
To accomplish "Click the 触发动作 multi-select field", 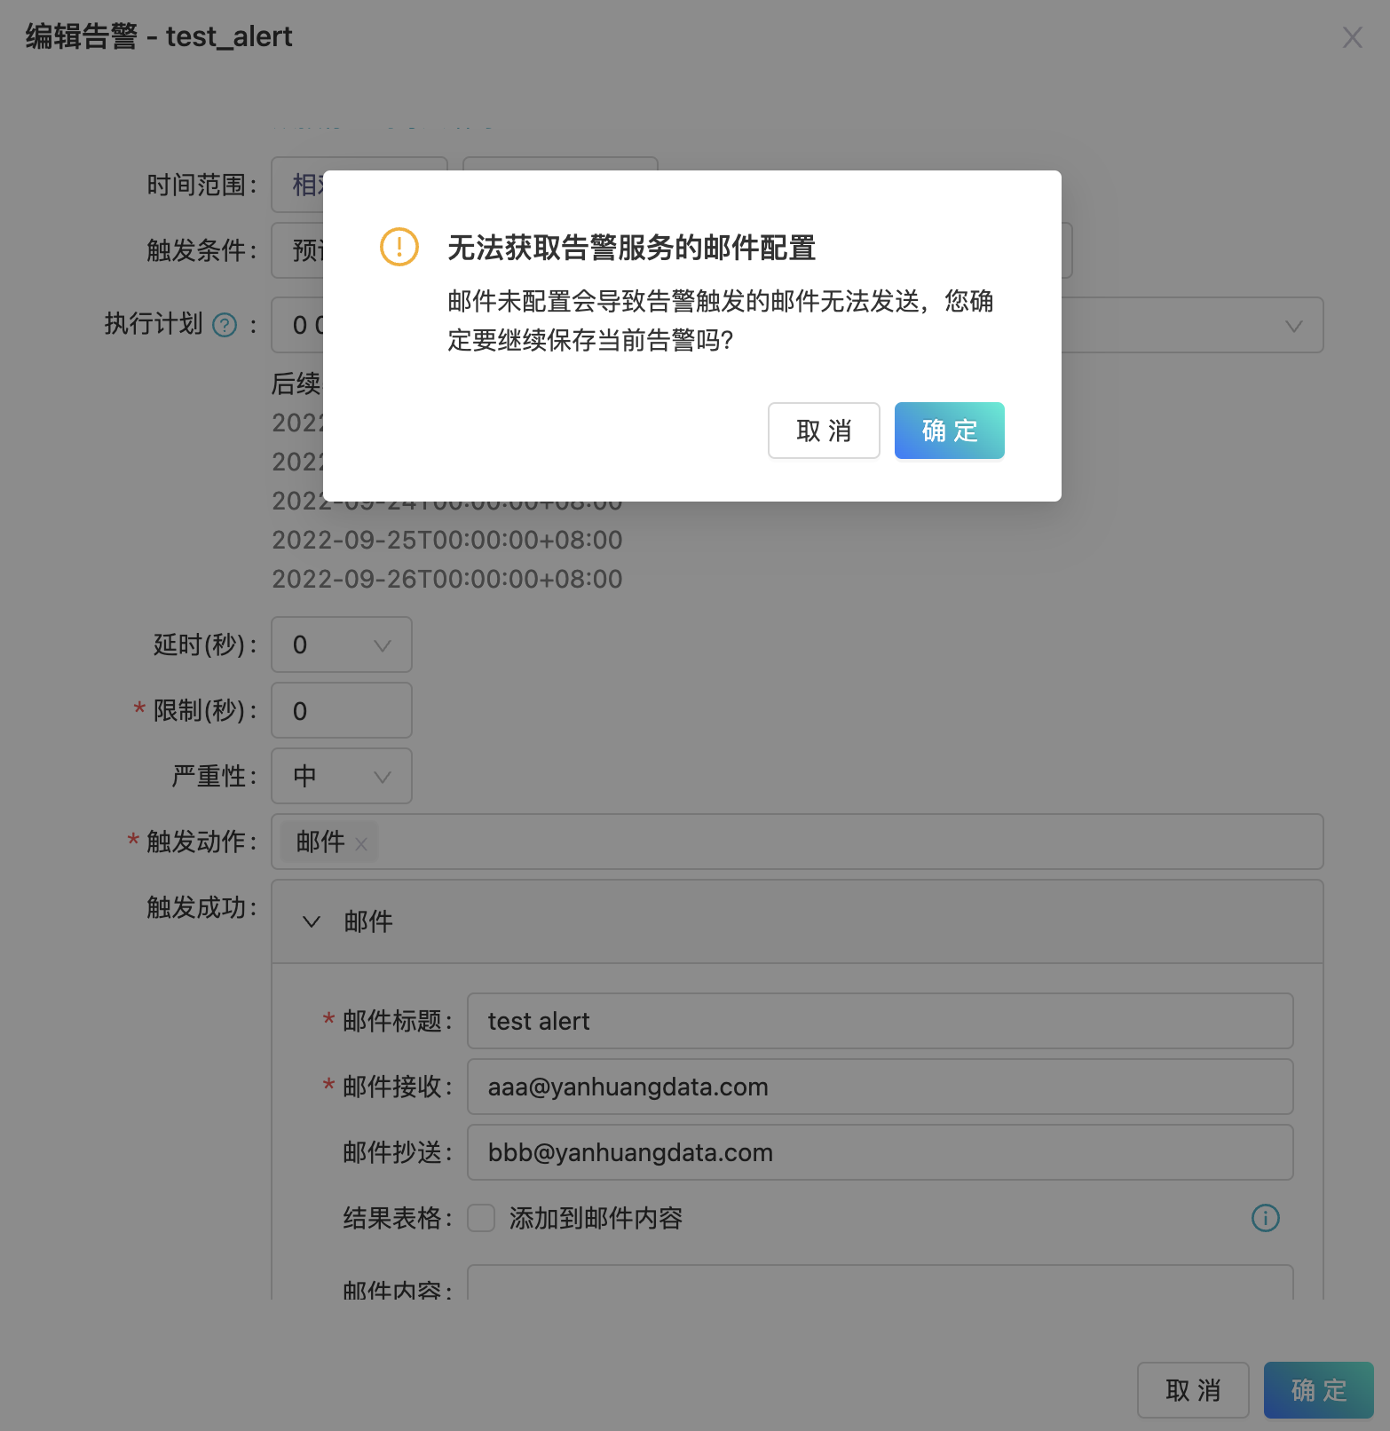I will 797,842.
